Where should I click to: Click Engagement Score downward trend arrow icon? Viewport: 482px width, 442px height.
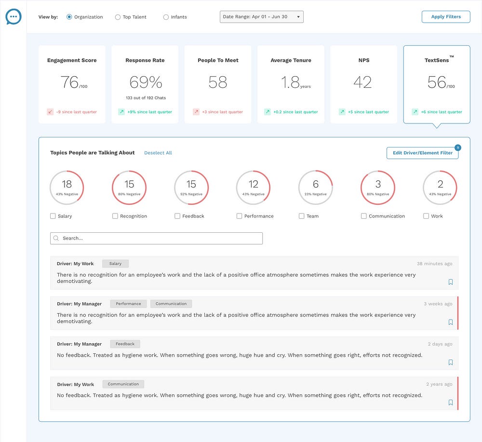[x=50, y=112]
